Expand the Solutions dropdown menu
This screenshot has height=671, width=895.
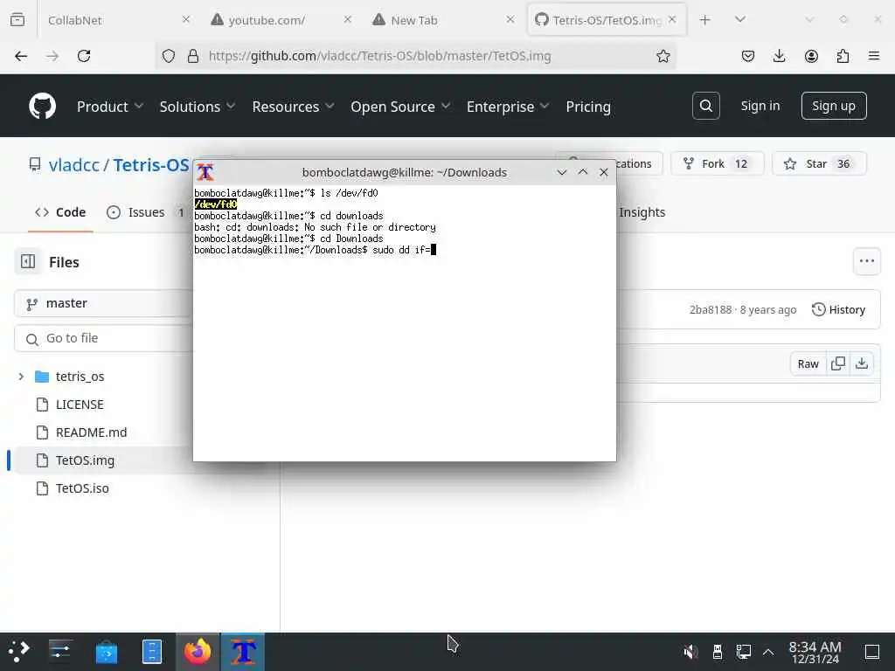[x=198, y=106]
